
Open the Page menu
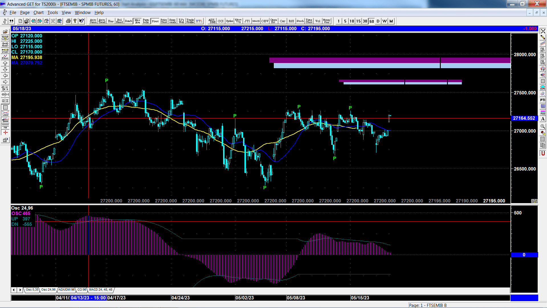25,13
